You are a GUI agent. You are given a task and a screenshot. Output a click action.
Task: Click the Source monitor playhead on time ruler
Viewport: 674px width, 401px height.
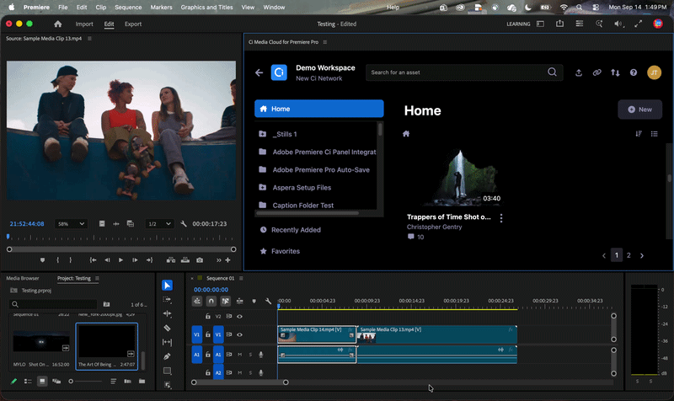pos(8,237)
